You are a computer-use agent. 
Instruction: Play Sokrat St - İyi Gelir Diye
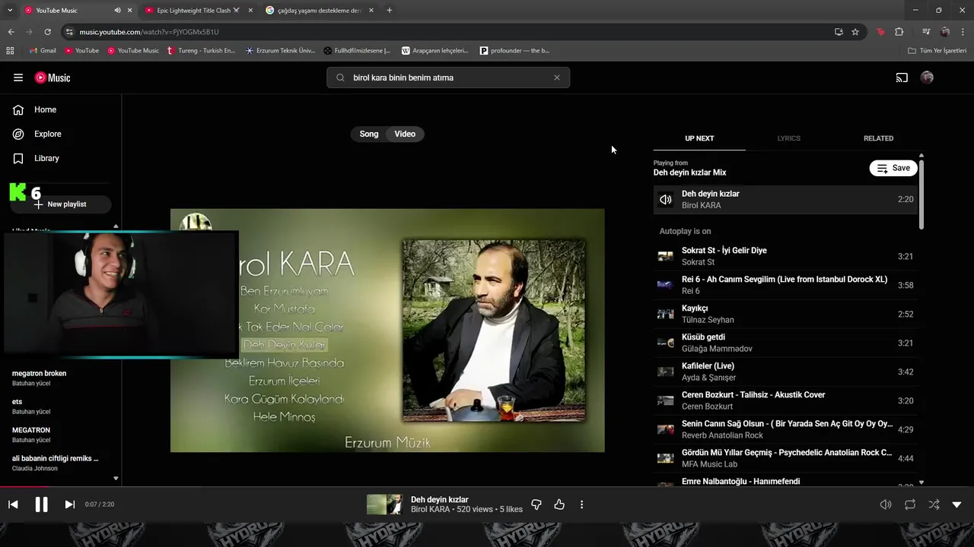(x=785, y=256)
